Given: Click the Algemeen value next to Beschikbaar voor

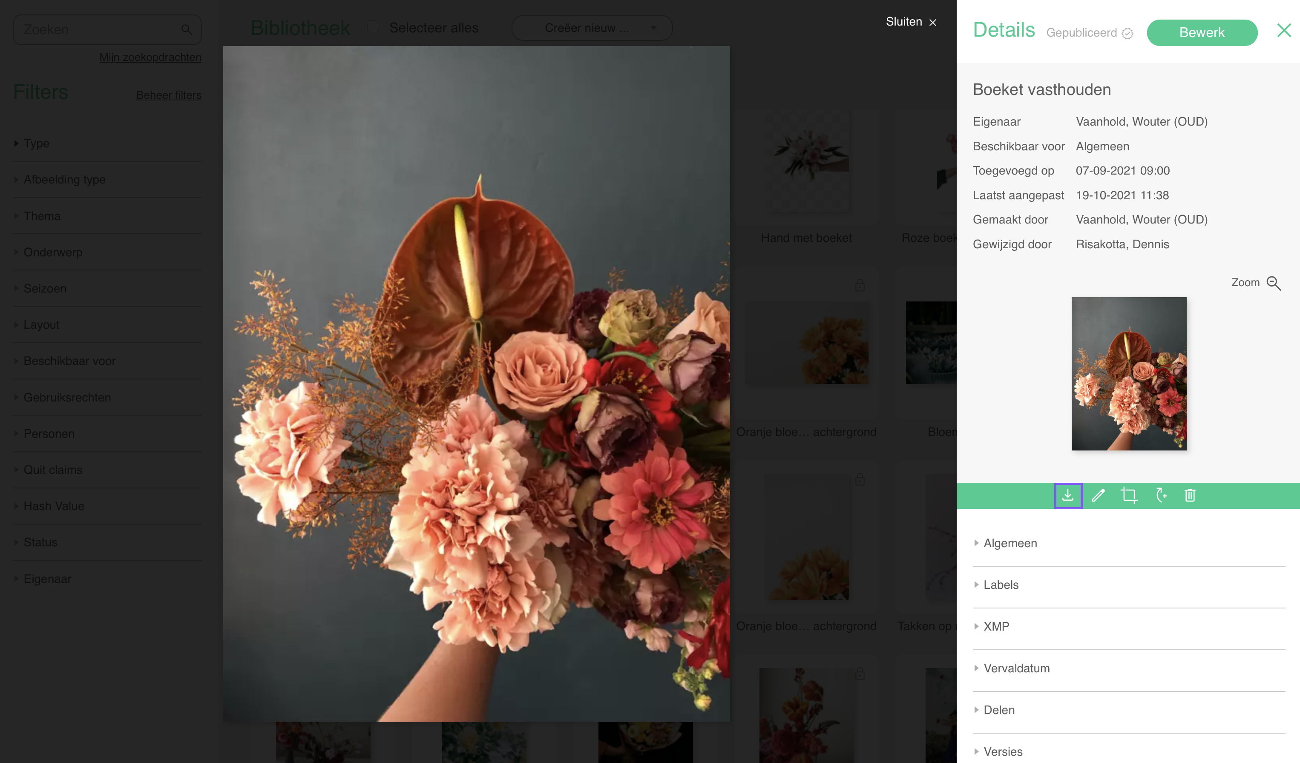Looking at the screenshot, I should pyautogui.click(x=1102, y=146).
